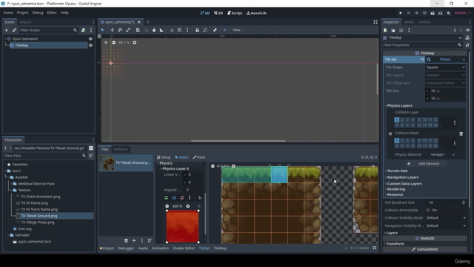
Task: Toggle Collision Layer bit 2
Action: [x=402, y=120]
